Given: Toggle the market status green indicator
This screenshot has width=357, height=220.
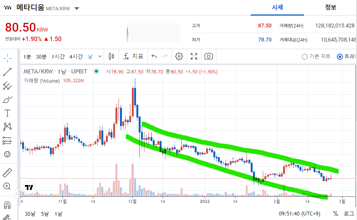Looking at the screenshot, I should click(x=96, y=72).
